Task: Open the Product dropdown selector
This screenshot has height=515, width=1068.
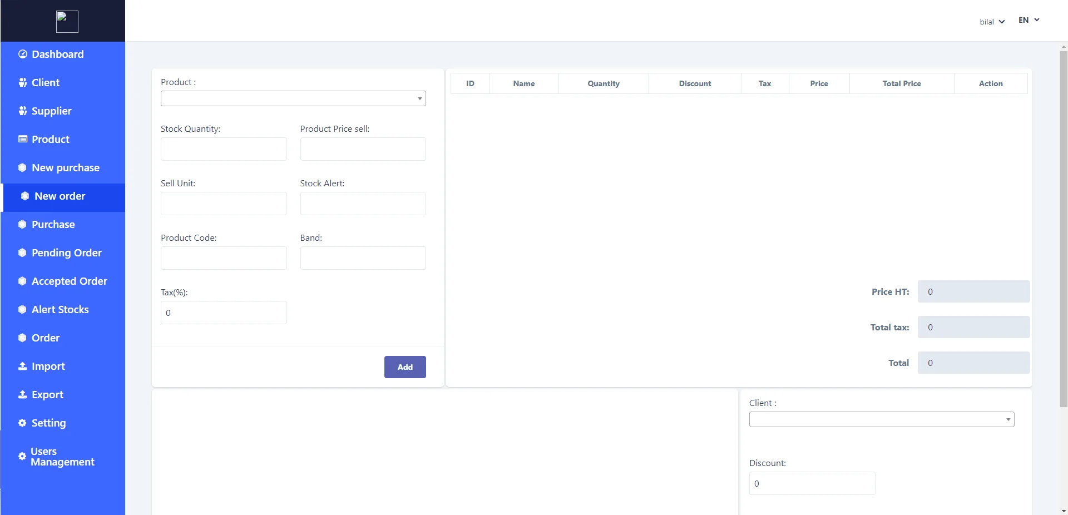Action: 293,98
